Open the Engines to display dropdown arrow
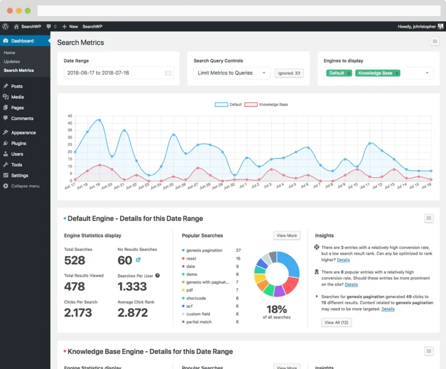 427,73
